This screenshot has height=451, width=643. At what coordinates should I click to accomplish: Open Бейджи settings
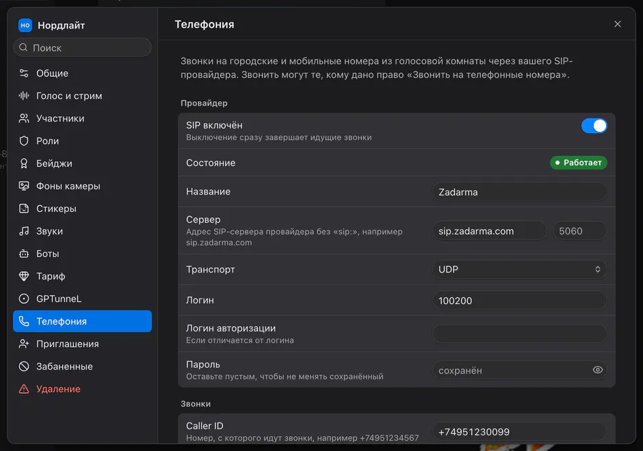[82, 163]
